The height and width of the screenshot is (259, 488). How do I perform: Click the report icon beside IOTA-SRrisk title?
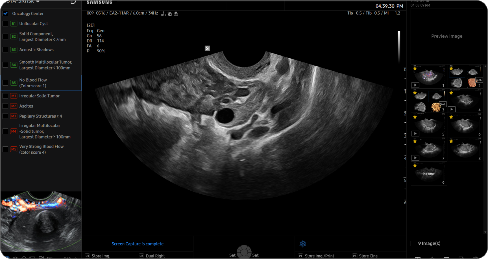coord(73,2)
